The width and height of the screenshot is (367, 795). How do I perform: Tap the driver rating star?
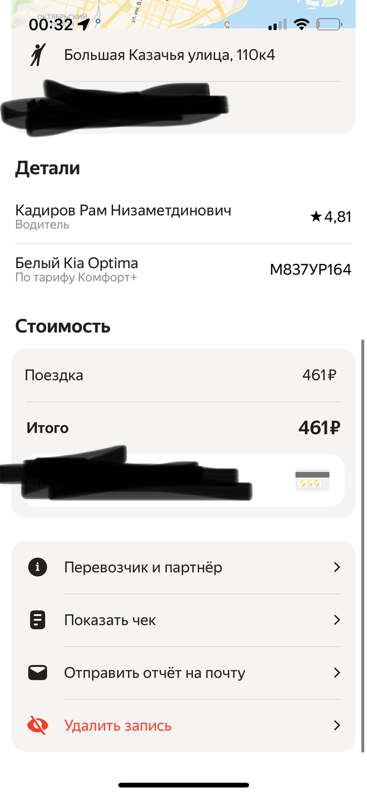(316, 217)
